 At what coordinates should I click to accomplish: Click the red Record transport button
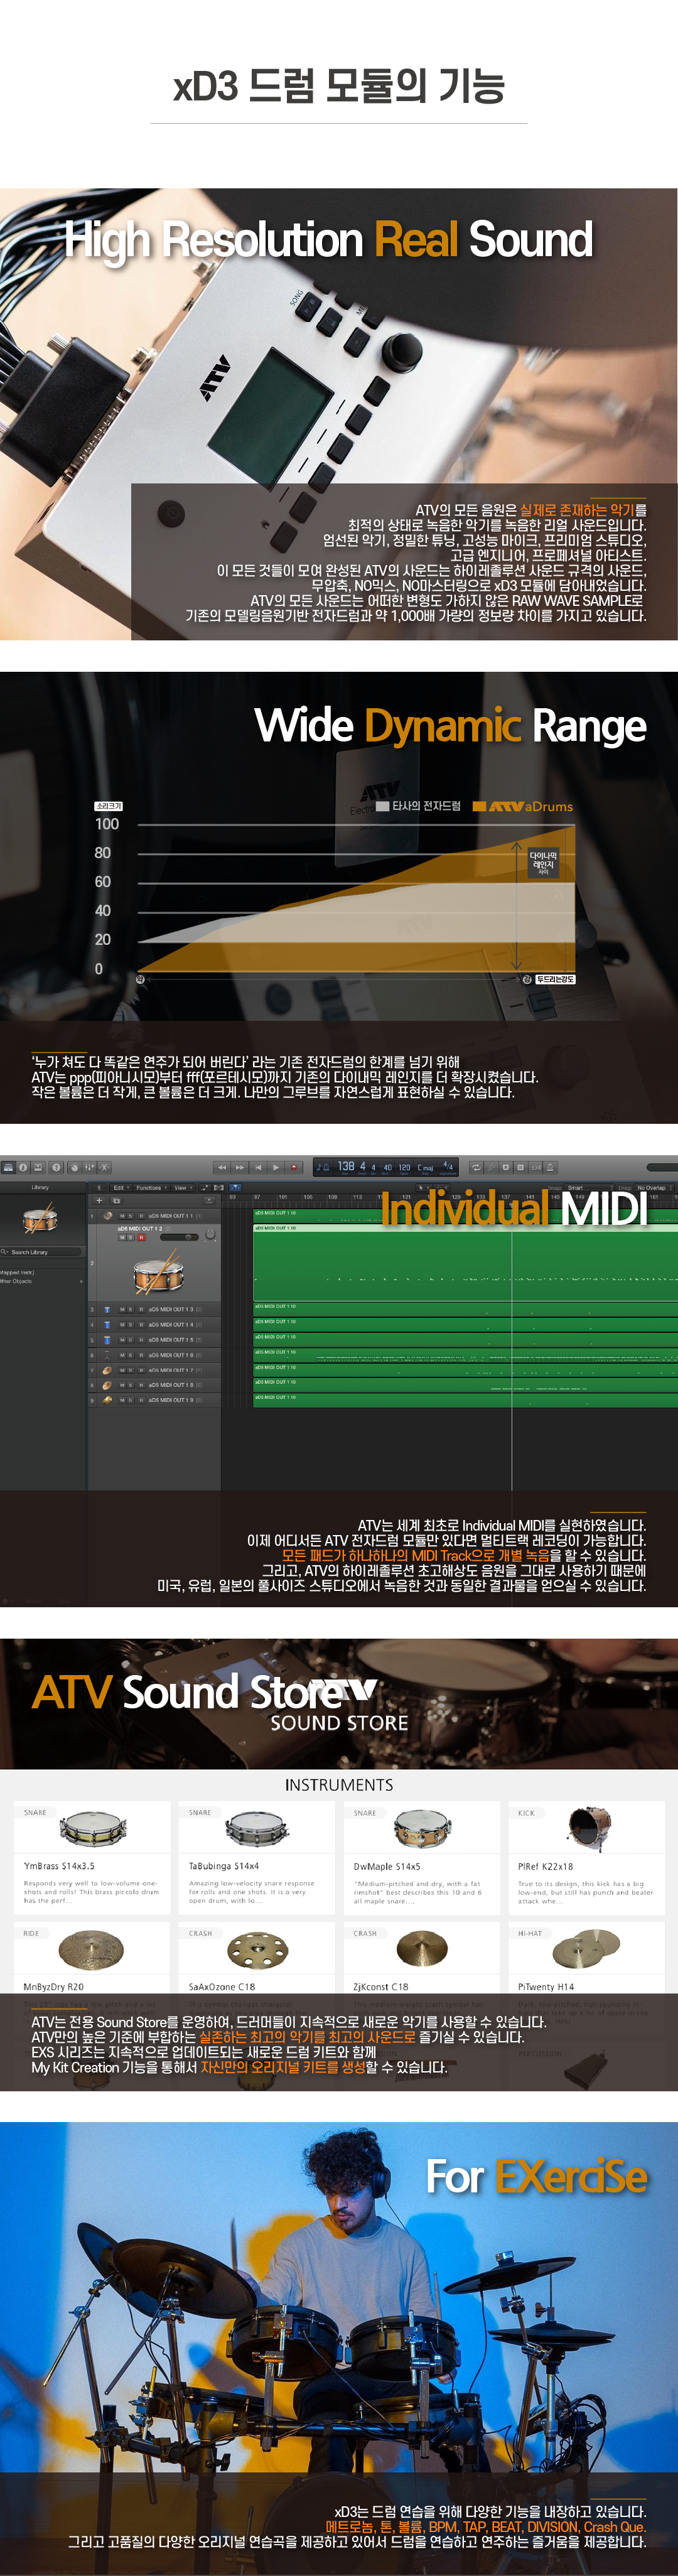point(294,1167)
